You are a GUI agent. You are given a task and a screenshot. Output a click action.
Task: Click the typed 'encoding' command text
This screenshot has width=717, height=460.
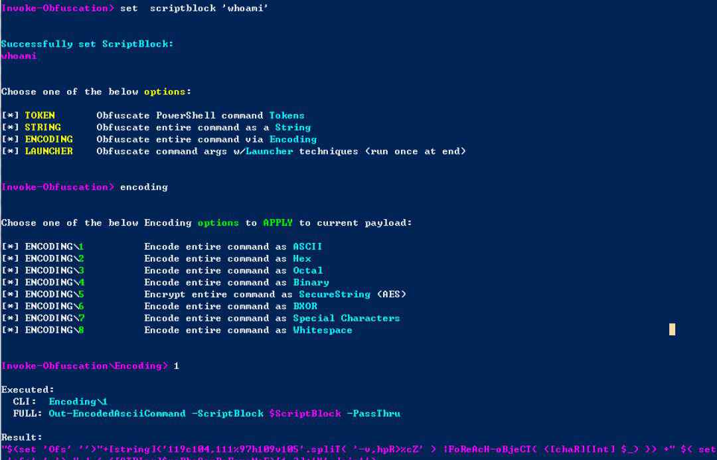[x=143, y=187]
